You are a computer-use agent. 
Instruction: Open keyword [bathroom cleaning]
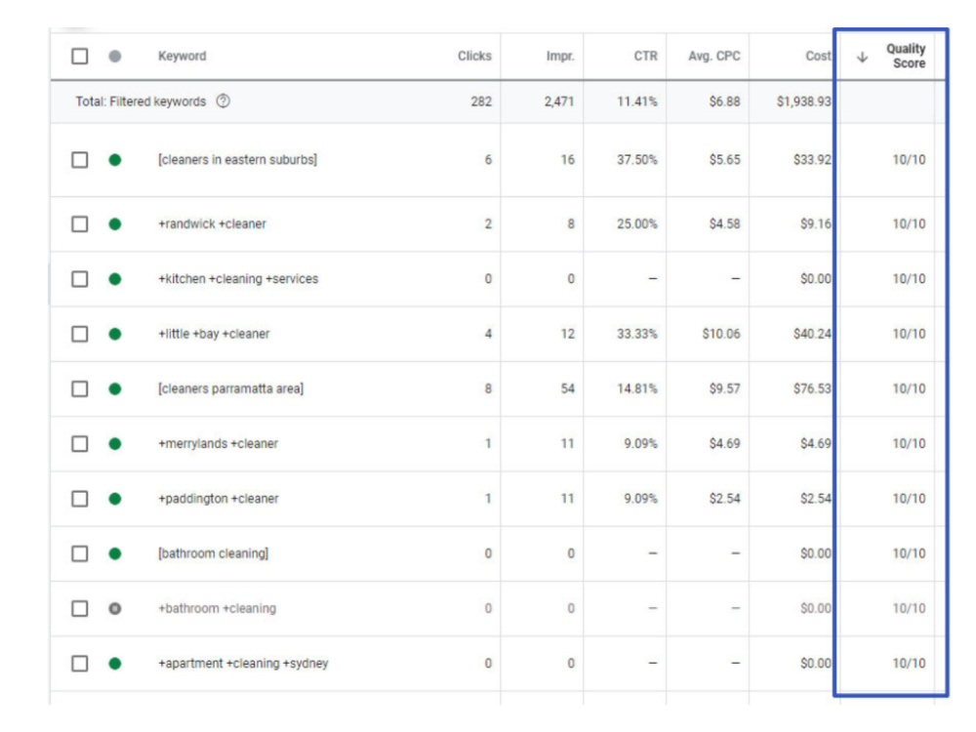coord(213,554)
